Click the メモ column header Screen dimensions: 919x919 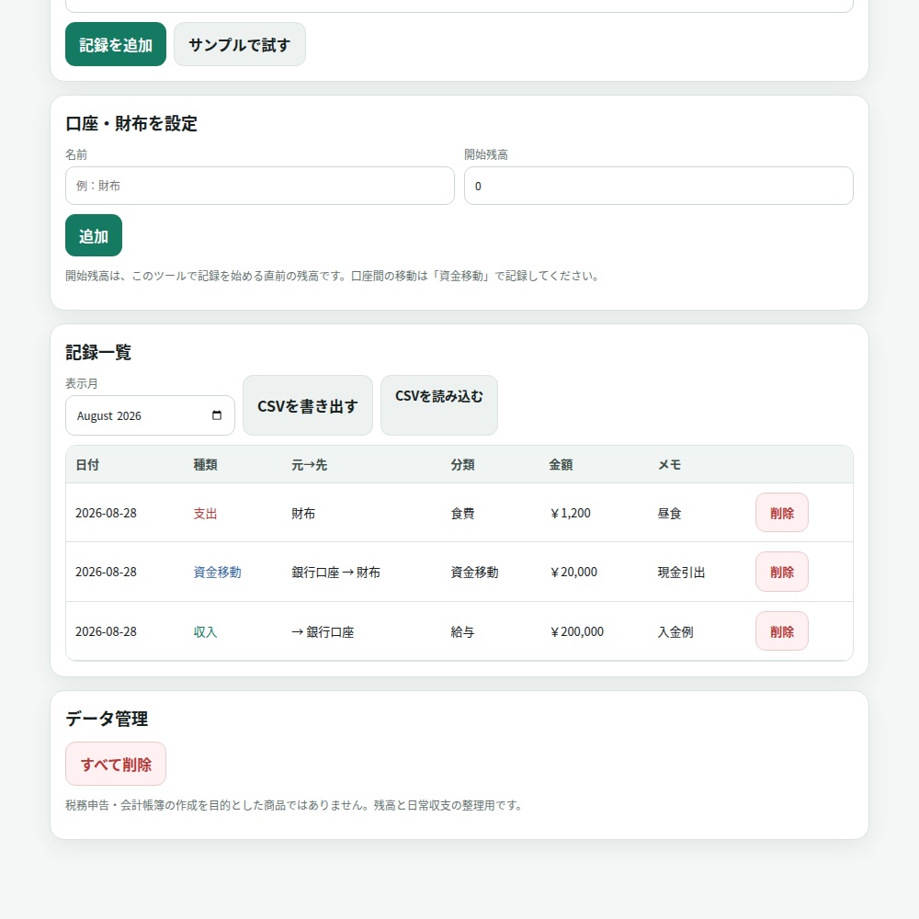[x=669, y=465]
